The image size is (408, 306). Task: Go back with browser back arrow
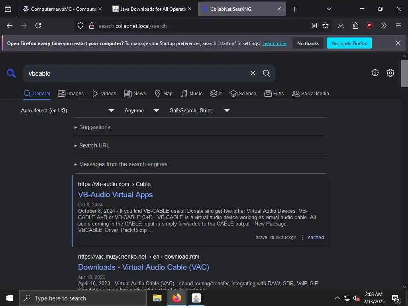(x=10, y=25)
